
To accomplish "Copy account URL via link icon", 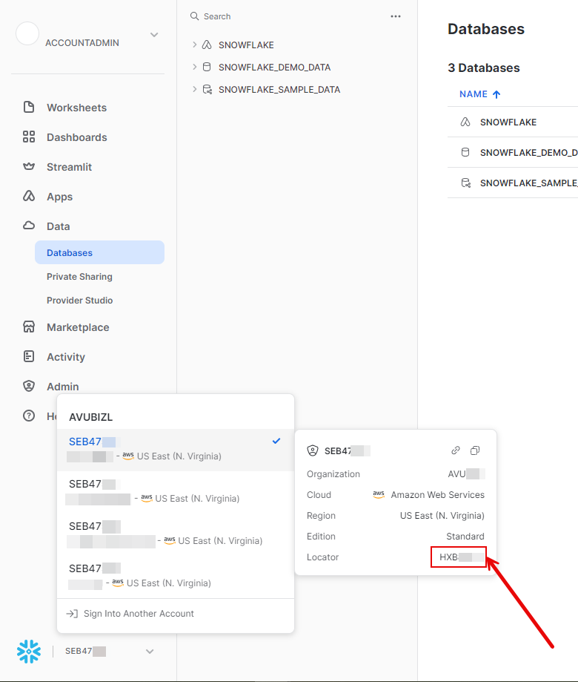I will (456, 450).
